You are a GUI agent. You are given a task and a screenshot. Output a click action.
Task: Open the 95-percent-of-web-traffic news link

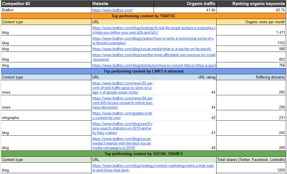pos(123,88)
